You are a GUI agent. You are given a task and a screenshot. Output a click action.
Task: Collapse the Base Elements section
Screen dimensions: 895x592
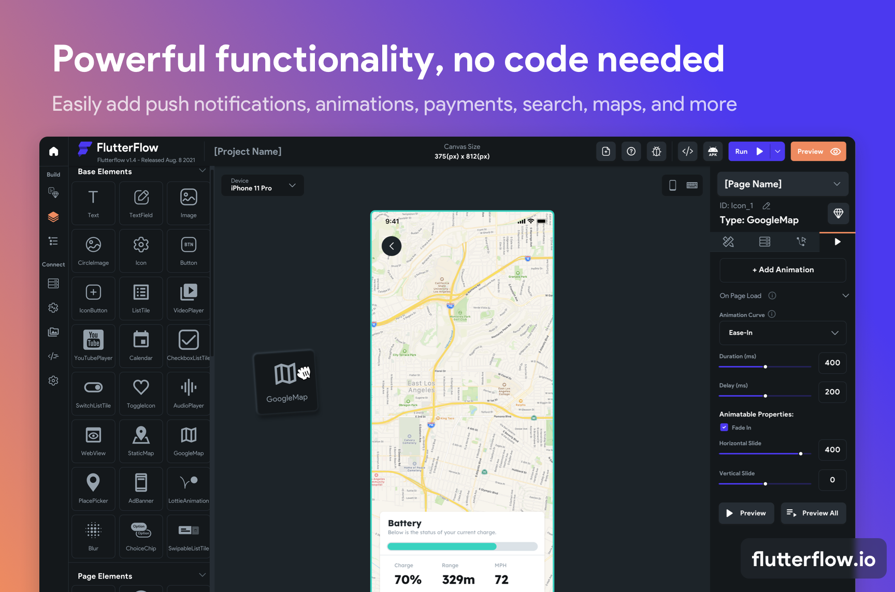203,170
